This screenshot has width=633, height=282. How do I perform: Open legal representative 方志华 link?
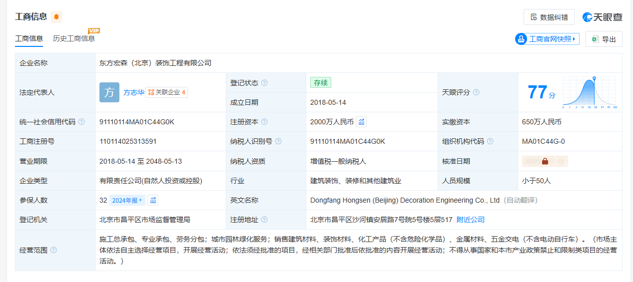click(x=134, y=92)
